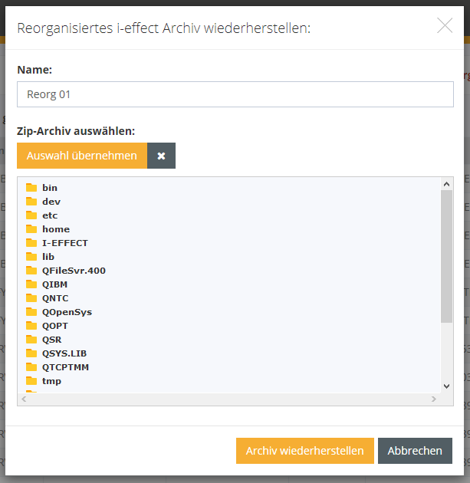Viewport: 470px width, 483px height.
Task: Click the Archiv wiederherstellen button
Action: (x=305, y=451)
